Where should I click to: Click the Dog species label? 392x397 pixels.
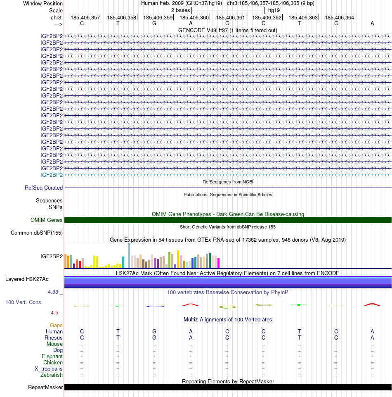[58, 350]
